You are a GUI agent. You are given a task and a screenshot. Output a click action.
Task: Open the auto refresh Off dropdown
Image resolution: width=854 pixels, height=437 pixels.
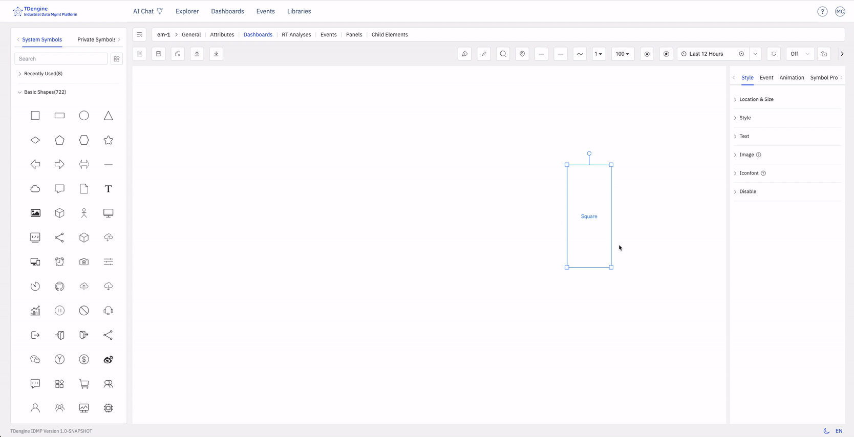tap(800, 54)
